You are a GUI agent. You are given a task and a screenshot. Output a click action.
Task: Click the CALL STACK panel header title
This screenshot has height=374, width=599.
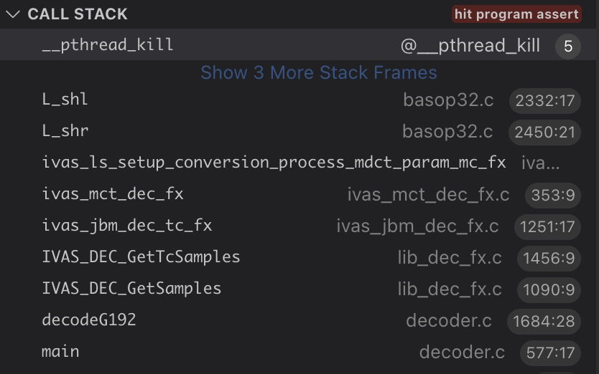point(78,14)
